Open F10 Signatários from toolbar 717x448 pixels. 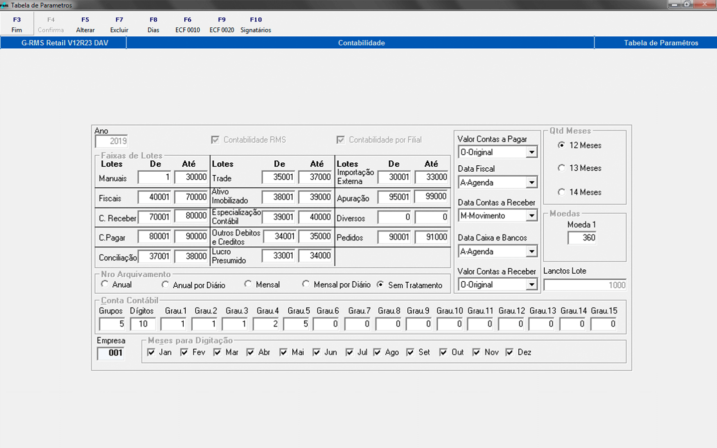click(x=255, y=24)
